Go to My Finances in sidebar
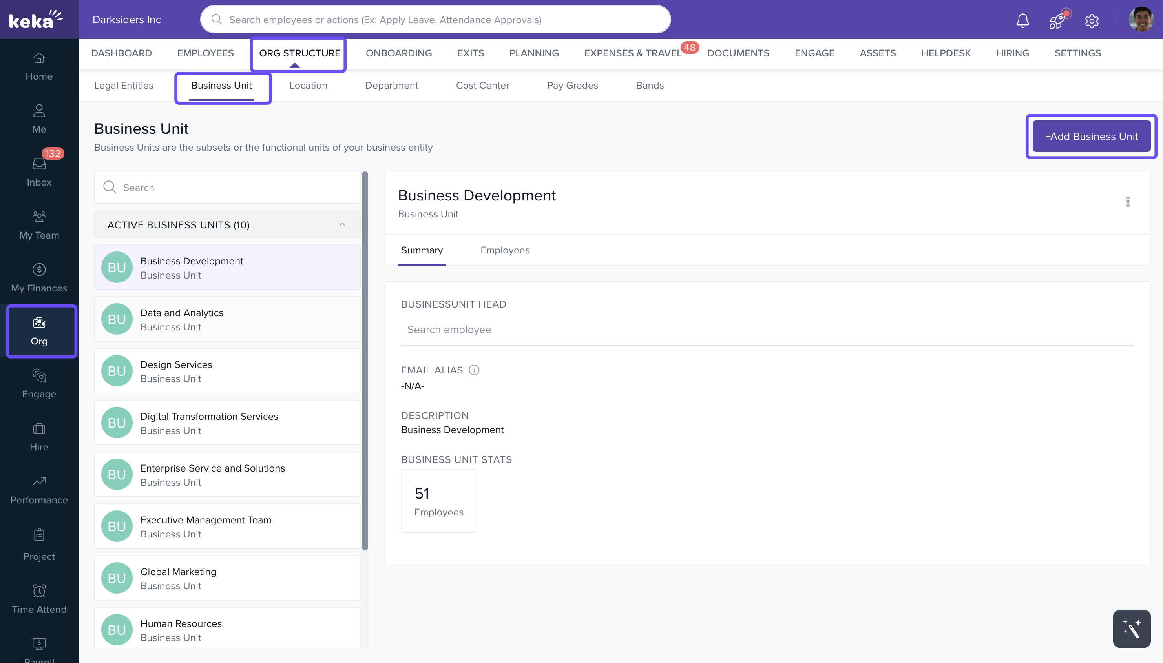Viewport: 1163px width, 663px height. tap(39, 278)
